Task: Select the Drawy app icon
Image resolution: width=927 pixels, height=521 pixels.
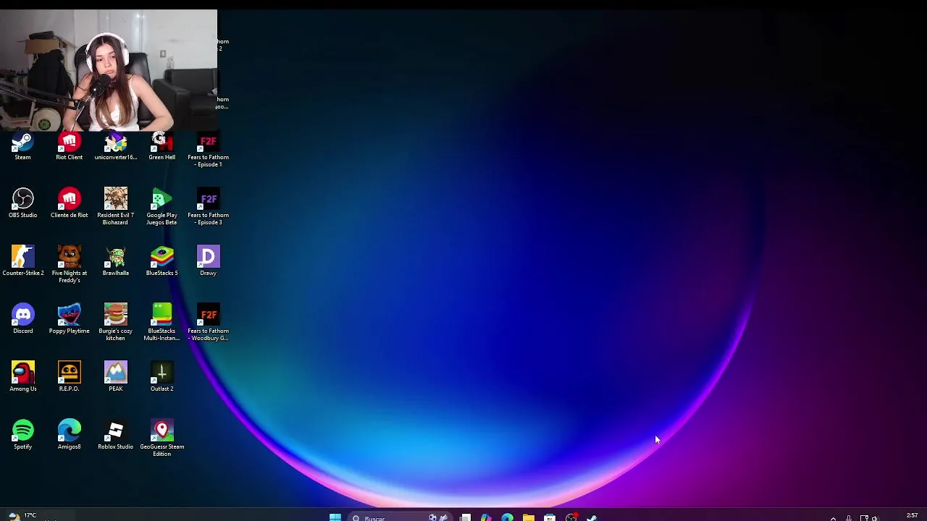Action: pyautogui.click(x=208, y=261)
